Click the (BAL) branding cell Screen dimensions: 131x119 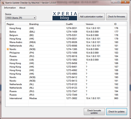(x=32, y=32)
